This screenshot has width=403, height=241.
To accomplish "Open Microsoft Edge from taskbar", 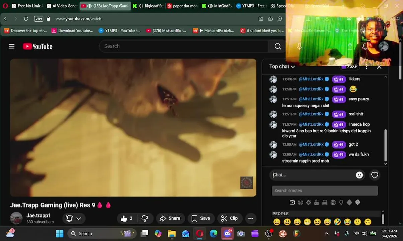I will click(x=213, y=233).
